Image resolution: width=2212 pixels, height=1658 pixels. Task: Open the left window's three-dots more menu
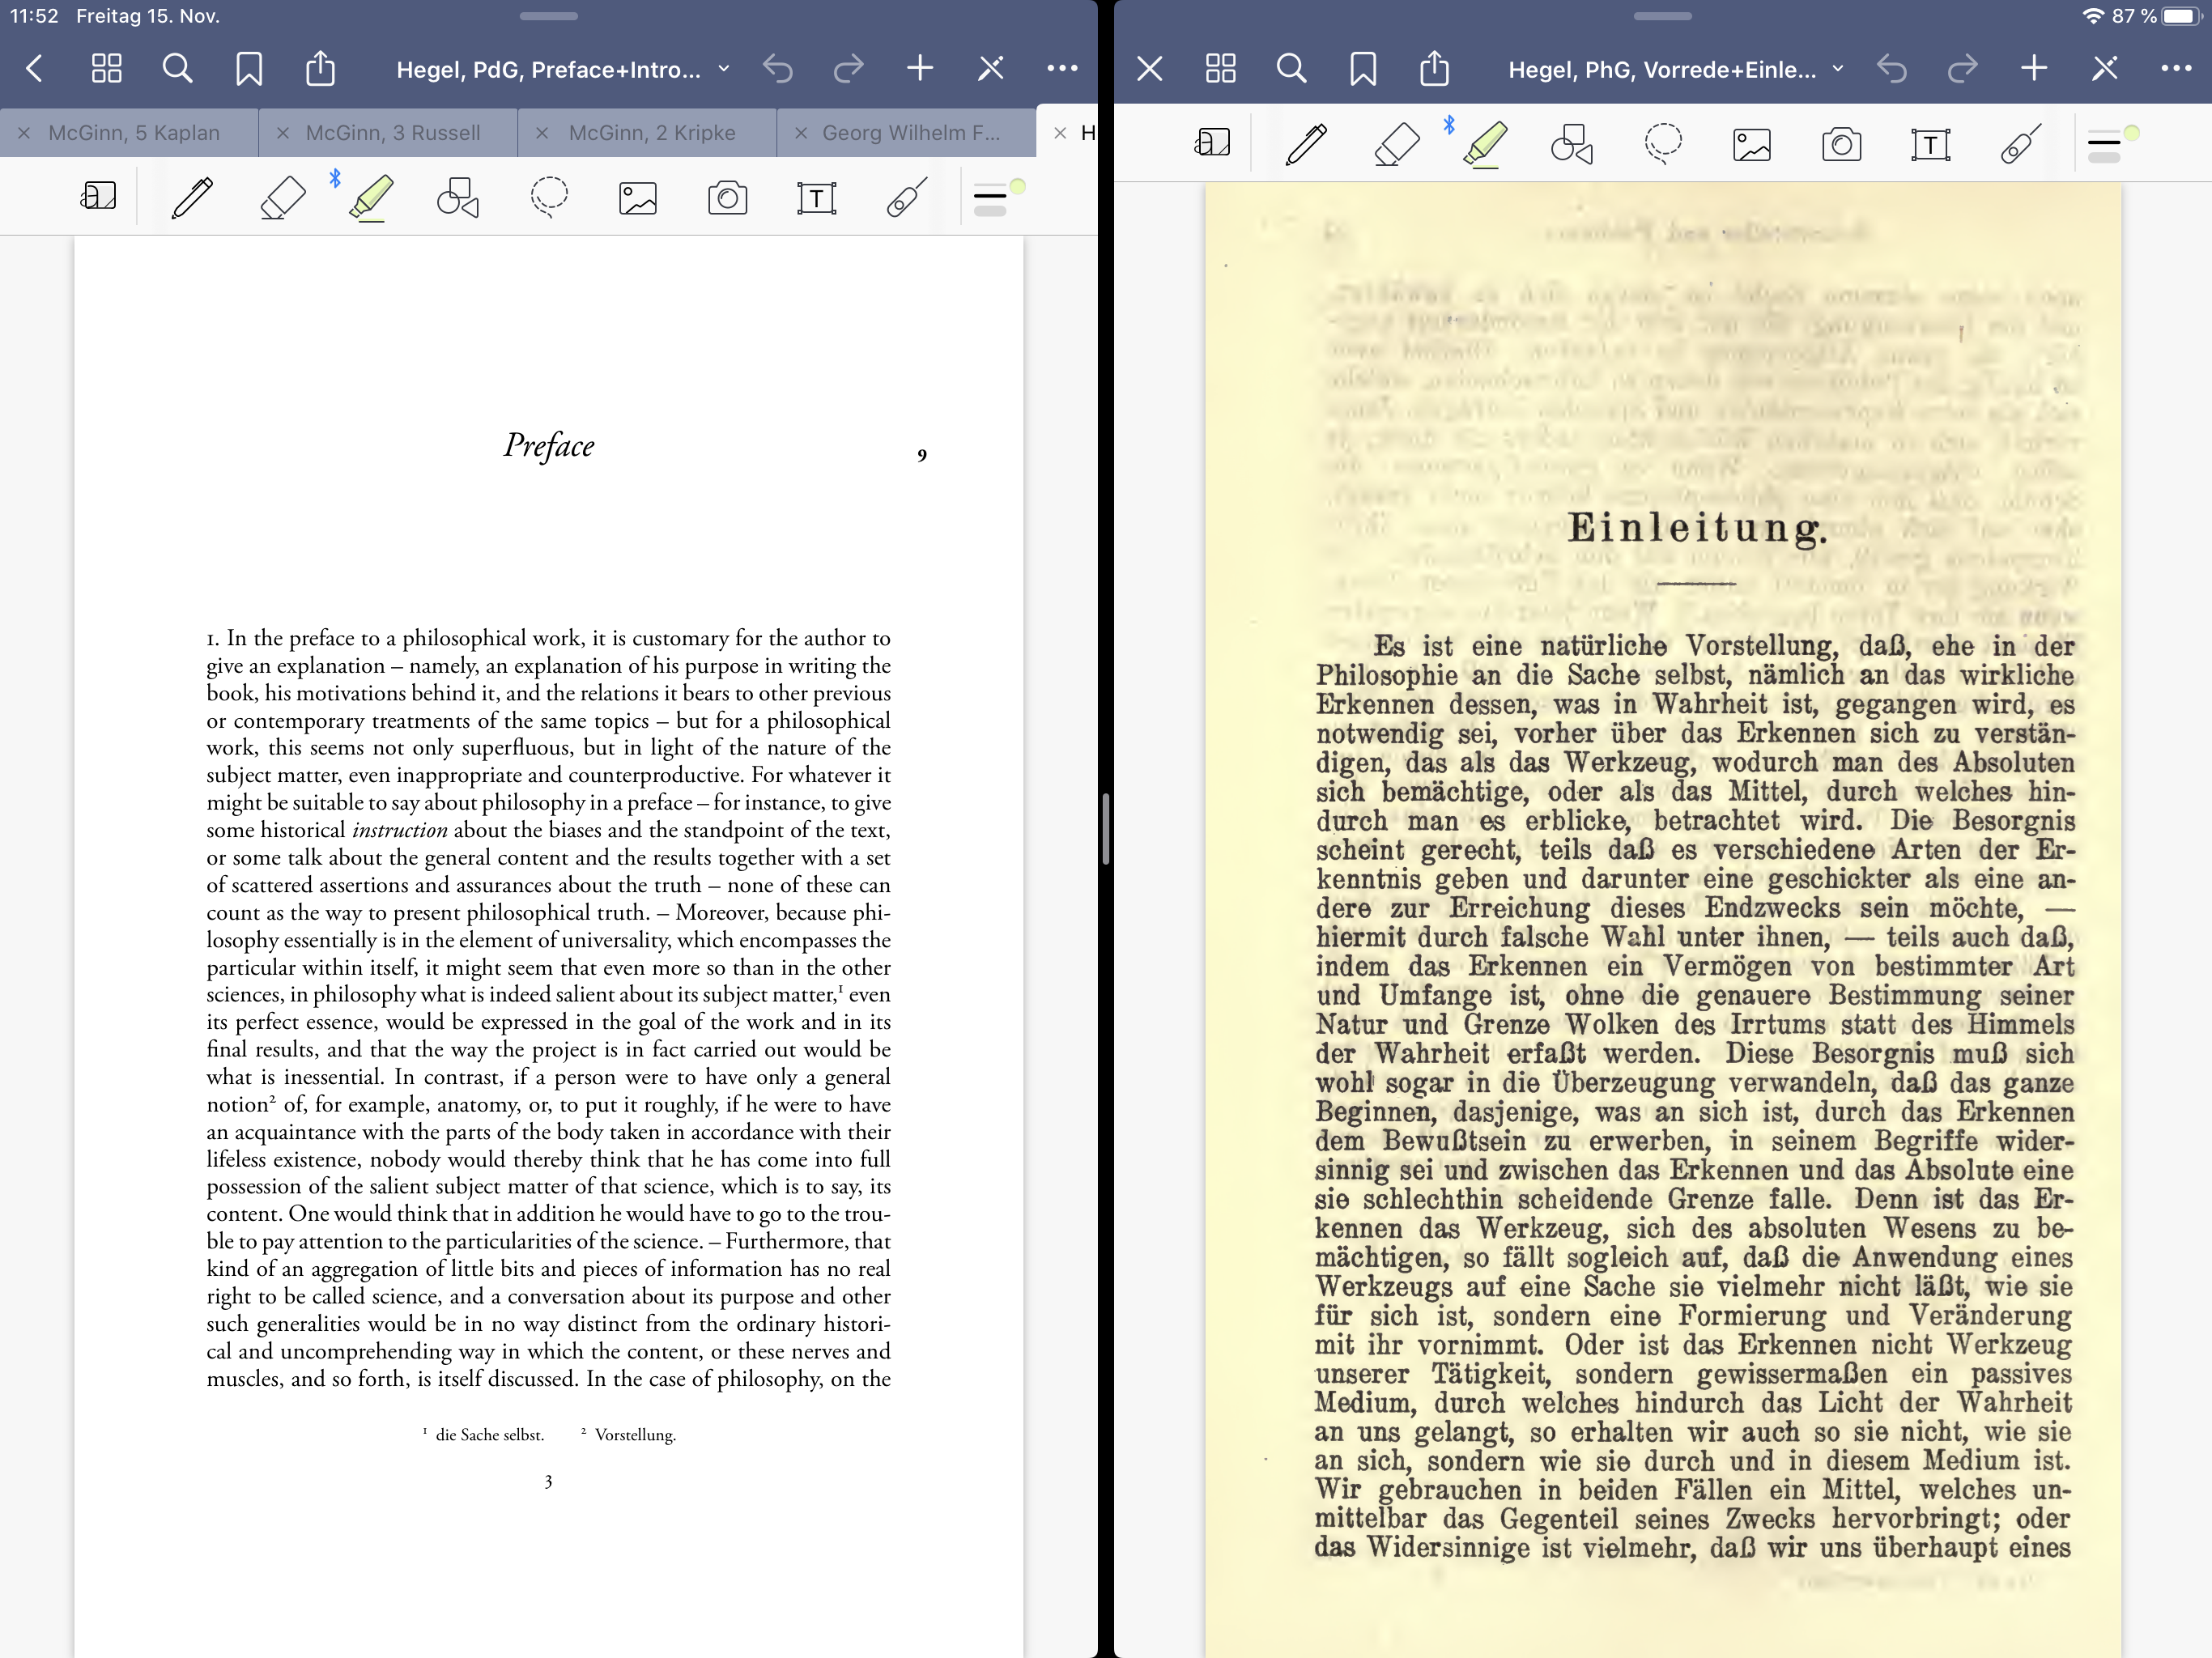(1062, 68)
